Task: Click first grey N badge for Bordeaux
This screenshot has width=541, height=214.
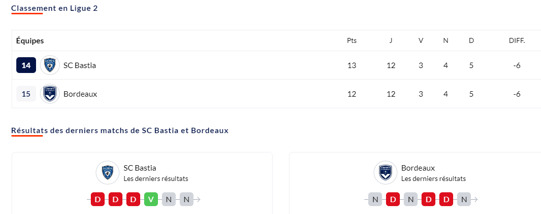Action: tap(375, 199)
